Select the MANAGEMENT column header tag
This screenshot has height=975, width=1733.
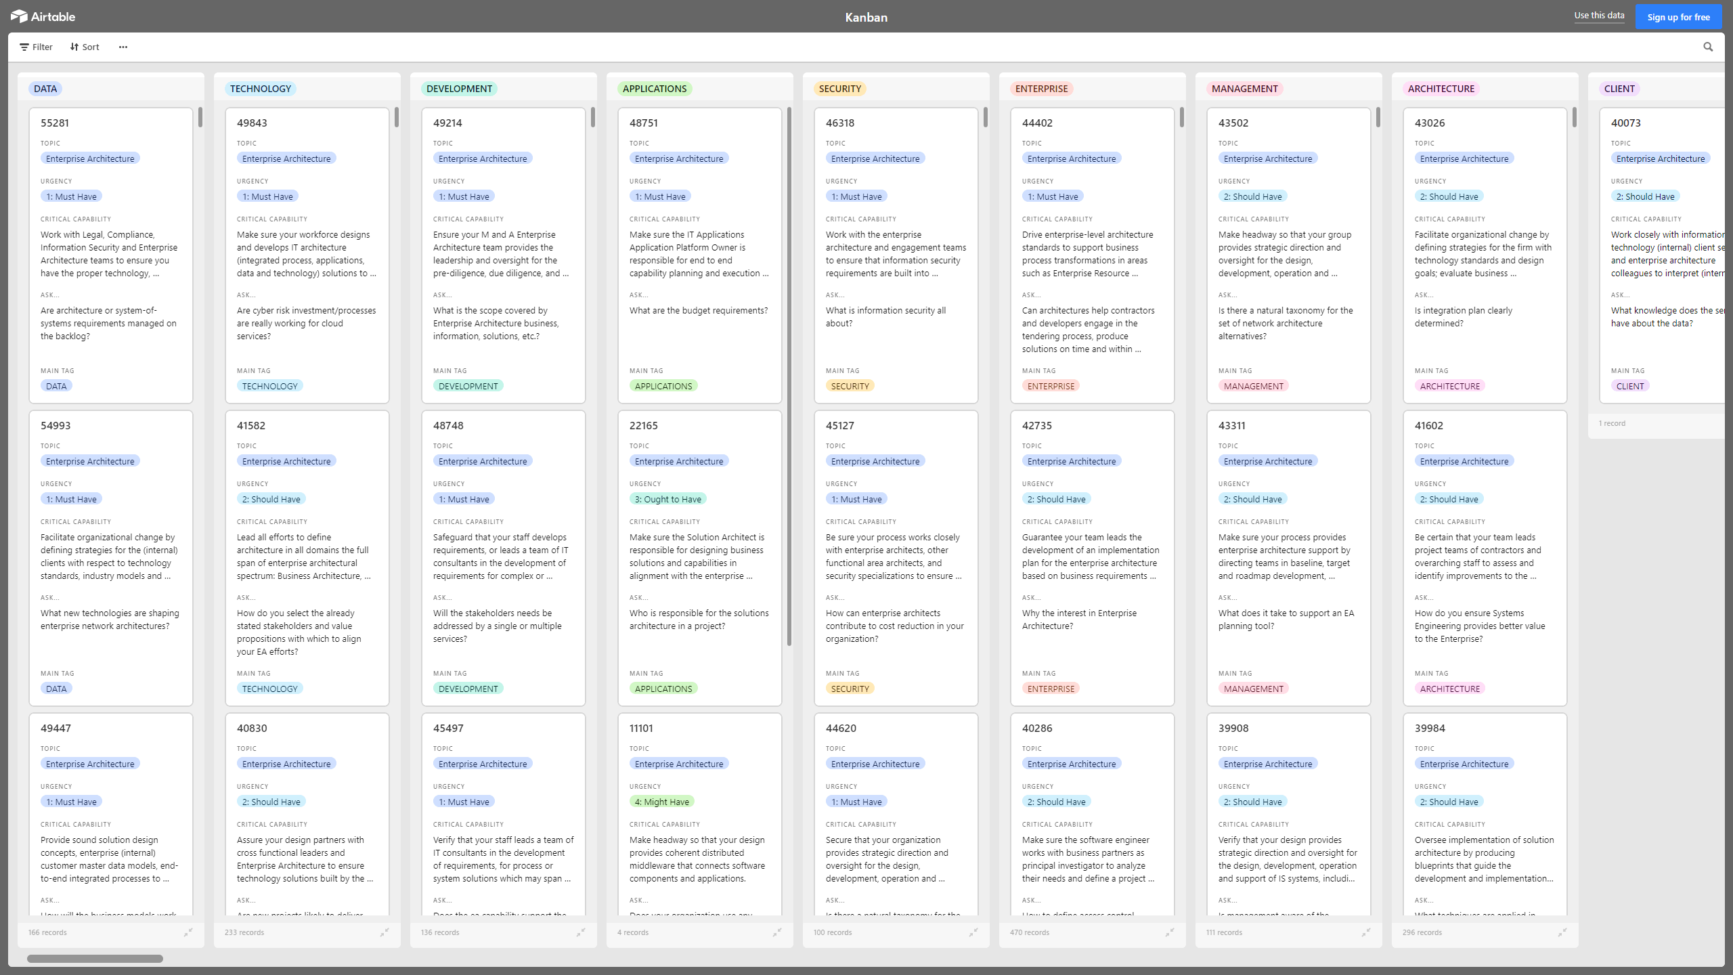tap(1245, 89)
